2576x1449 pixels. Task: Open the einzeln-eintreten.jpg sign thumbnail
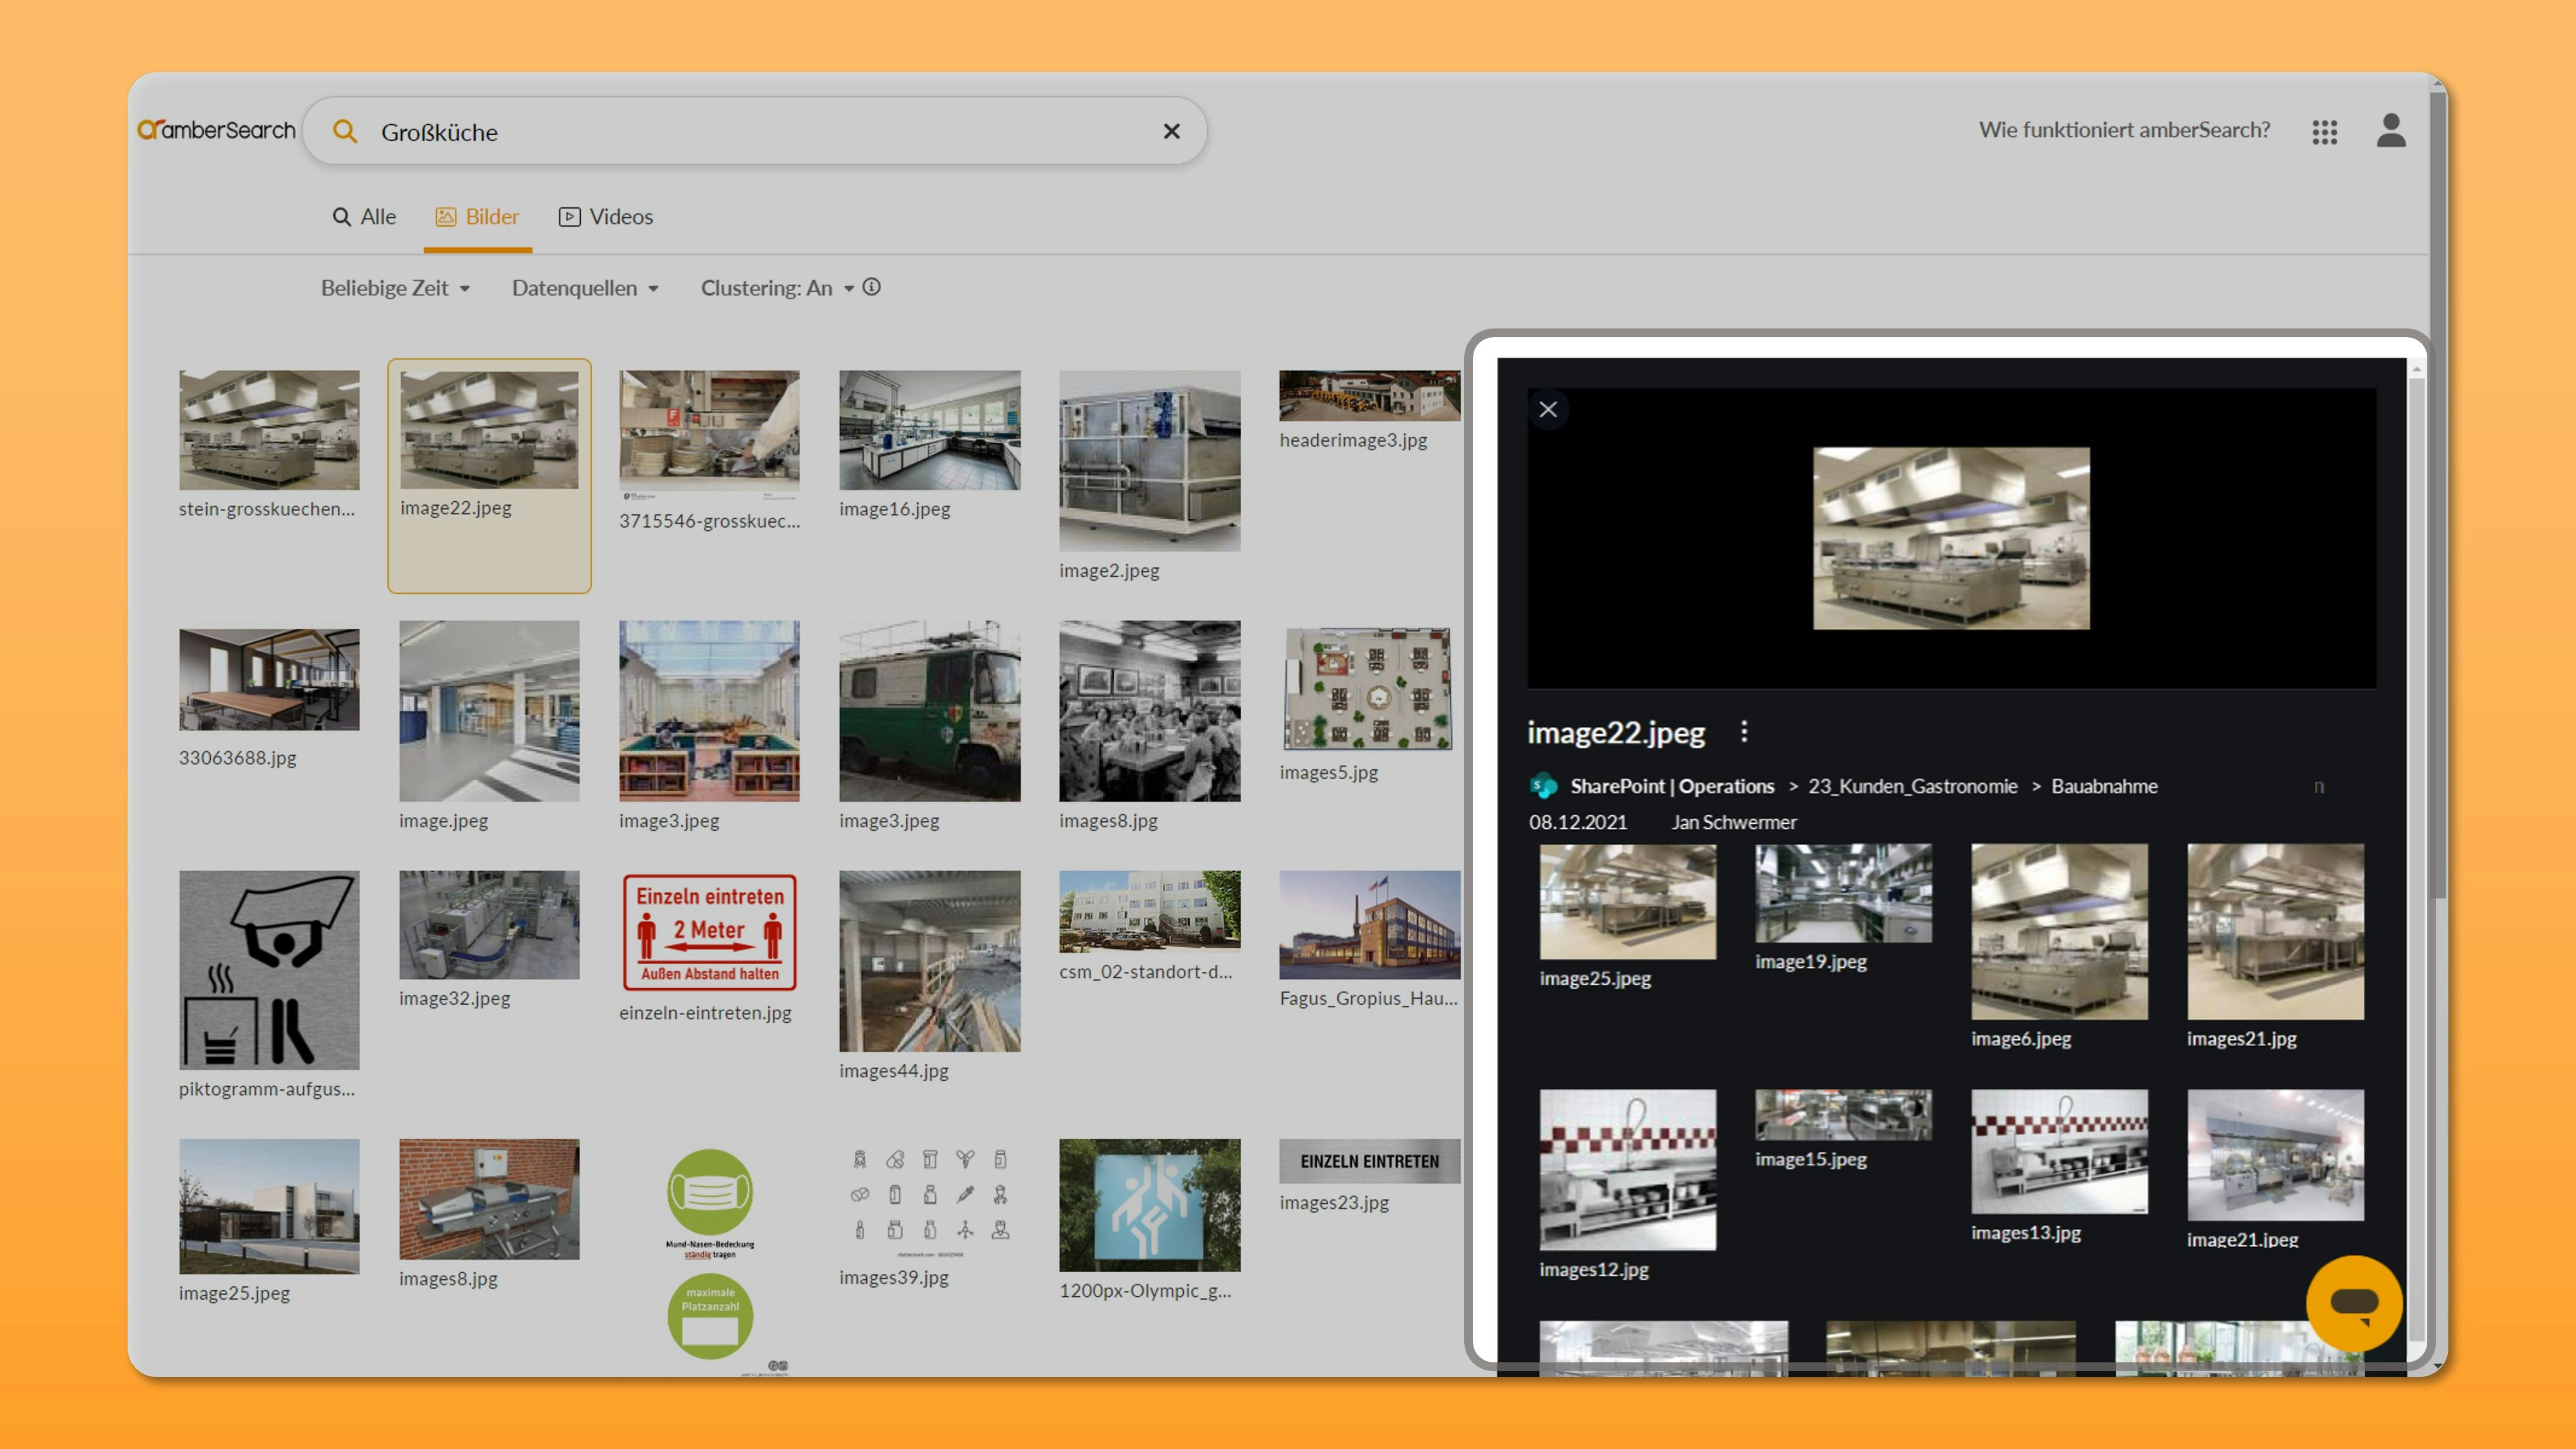709,932
